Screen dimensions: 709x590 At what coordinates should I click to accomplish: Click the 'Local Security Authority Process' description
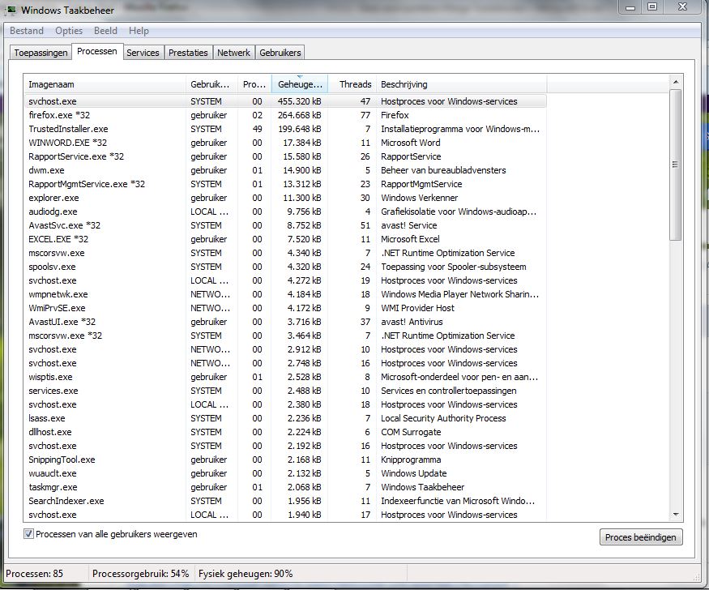click(x=443, y=418)
